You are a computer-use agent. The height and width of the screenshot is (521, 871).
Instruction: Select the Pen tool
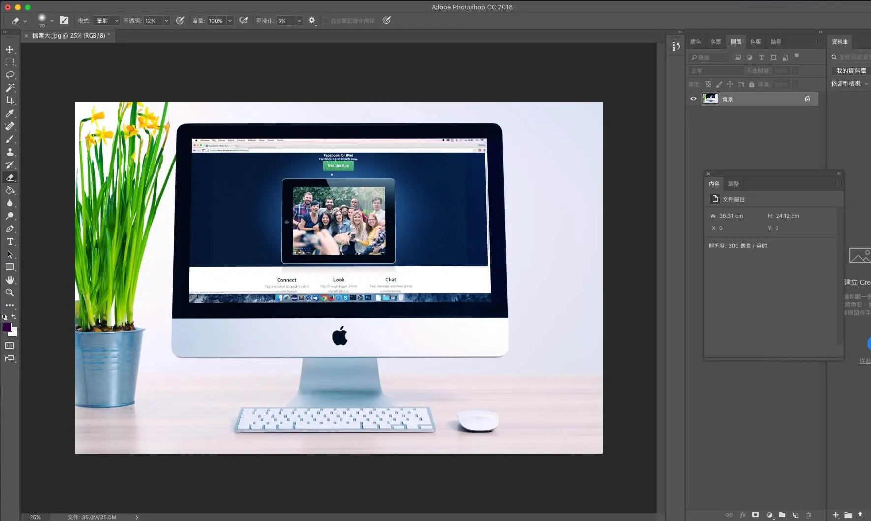pyautogui.click(x=10, y=228)
